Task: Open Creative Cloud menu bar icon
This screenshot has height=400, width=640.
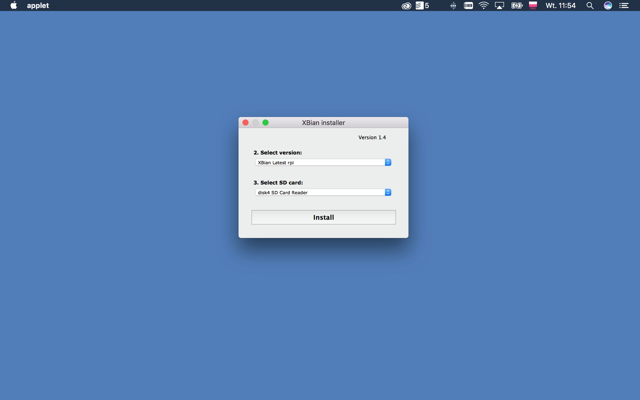Action: pos(406,6)
